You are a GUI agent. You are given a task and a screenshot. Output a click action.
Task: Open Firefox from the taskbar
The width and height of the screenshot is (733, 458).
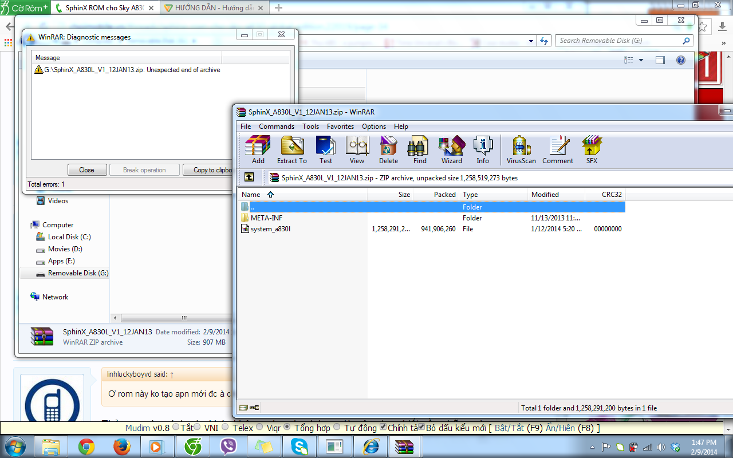pyautogui.click(x=122, y=447)
